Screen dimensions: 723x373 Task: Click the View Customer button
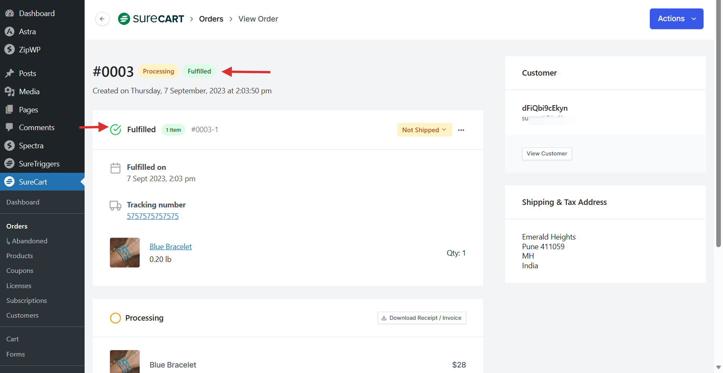coord(547,154)
